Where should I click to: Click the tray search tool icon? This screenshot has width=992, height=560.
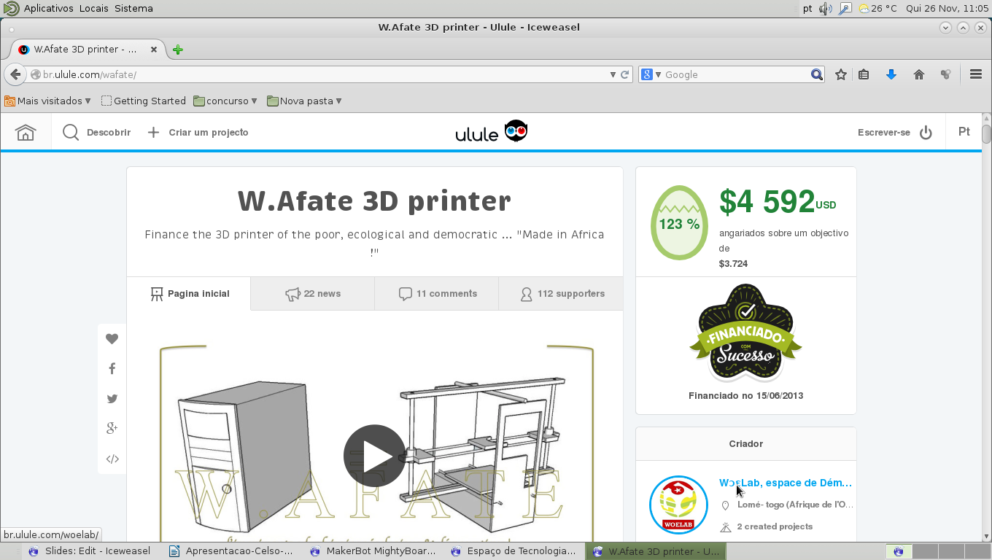click(845, 8)
